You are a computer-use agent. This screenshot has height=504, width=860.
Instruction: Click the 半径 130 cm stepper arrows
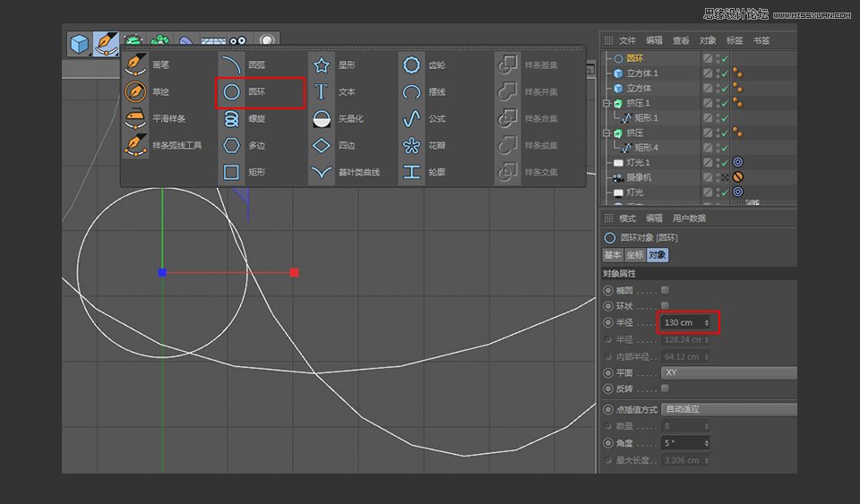pyautogui.click(x=707, y=322)
